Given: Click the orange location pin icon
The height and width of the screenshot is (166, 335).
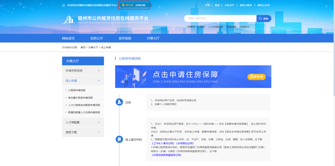Looking at the screenshot, I should coord(123,5).
